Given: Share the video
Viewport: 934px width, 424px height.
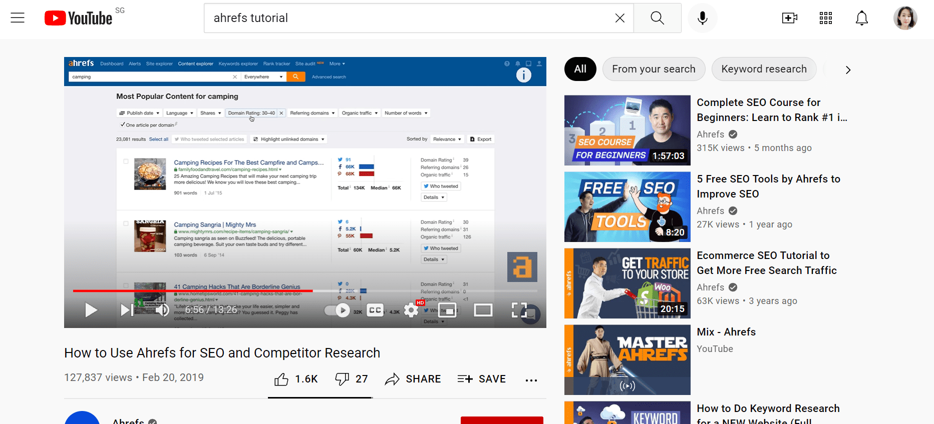Looking at the screenshot, I should click(x=413, y=379).
